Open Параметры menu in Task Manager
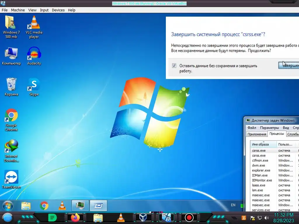 pyautogui.click(x=269, y=128)
